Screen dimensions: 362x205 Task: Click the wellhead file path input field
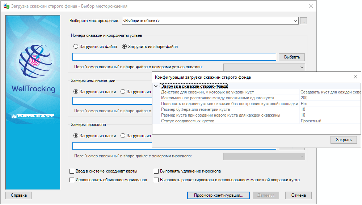coord(174,57)
